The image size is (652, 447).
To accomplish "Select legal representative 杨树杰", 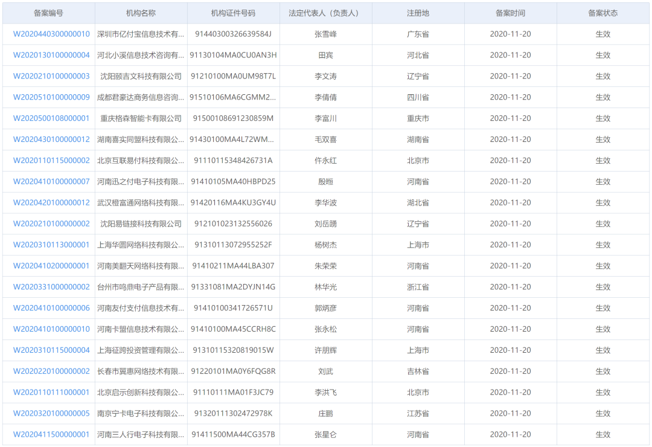I will (325, 245).
